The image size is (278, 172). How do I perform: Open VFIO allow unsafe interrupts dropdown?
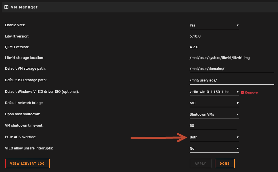(214, 149)
